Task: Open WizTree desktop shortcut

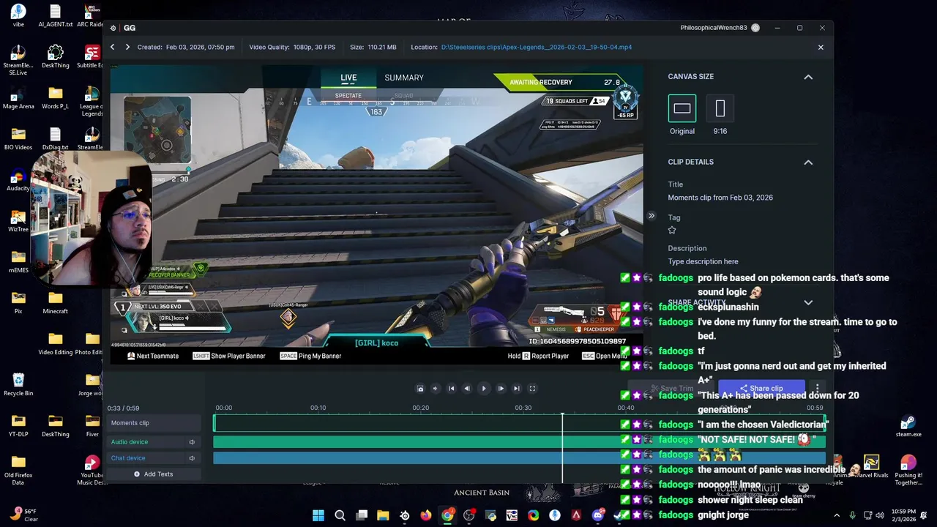Action: (x=18, y=220)
